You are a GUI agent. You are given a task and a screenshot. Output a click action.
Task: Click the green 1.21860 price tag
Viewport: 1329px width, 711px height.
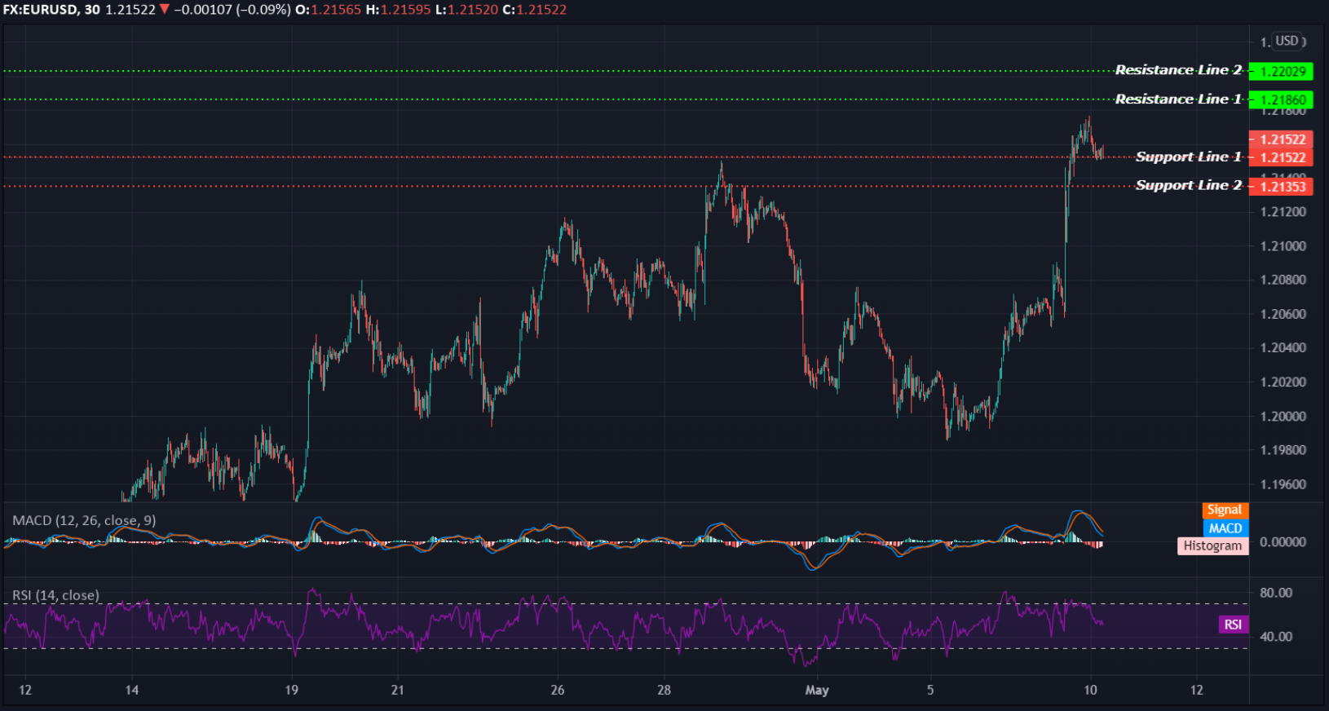pyautogui.click(x=1281, y=99)
